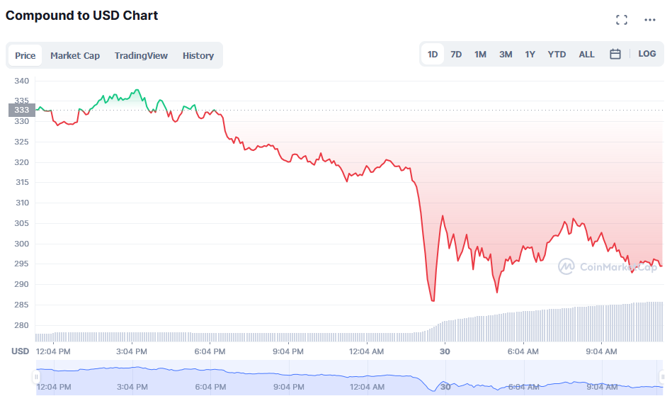Image resolution: width=672 pixels, height=401 pixels.
Task: Click the mini overview chart navigator
Action: [347, 377]
